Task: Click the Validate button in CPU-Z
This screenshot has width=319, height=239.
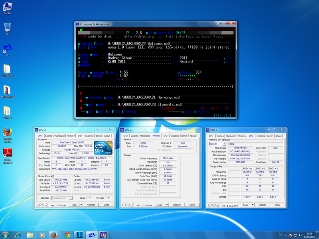Action: point(91,205)
